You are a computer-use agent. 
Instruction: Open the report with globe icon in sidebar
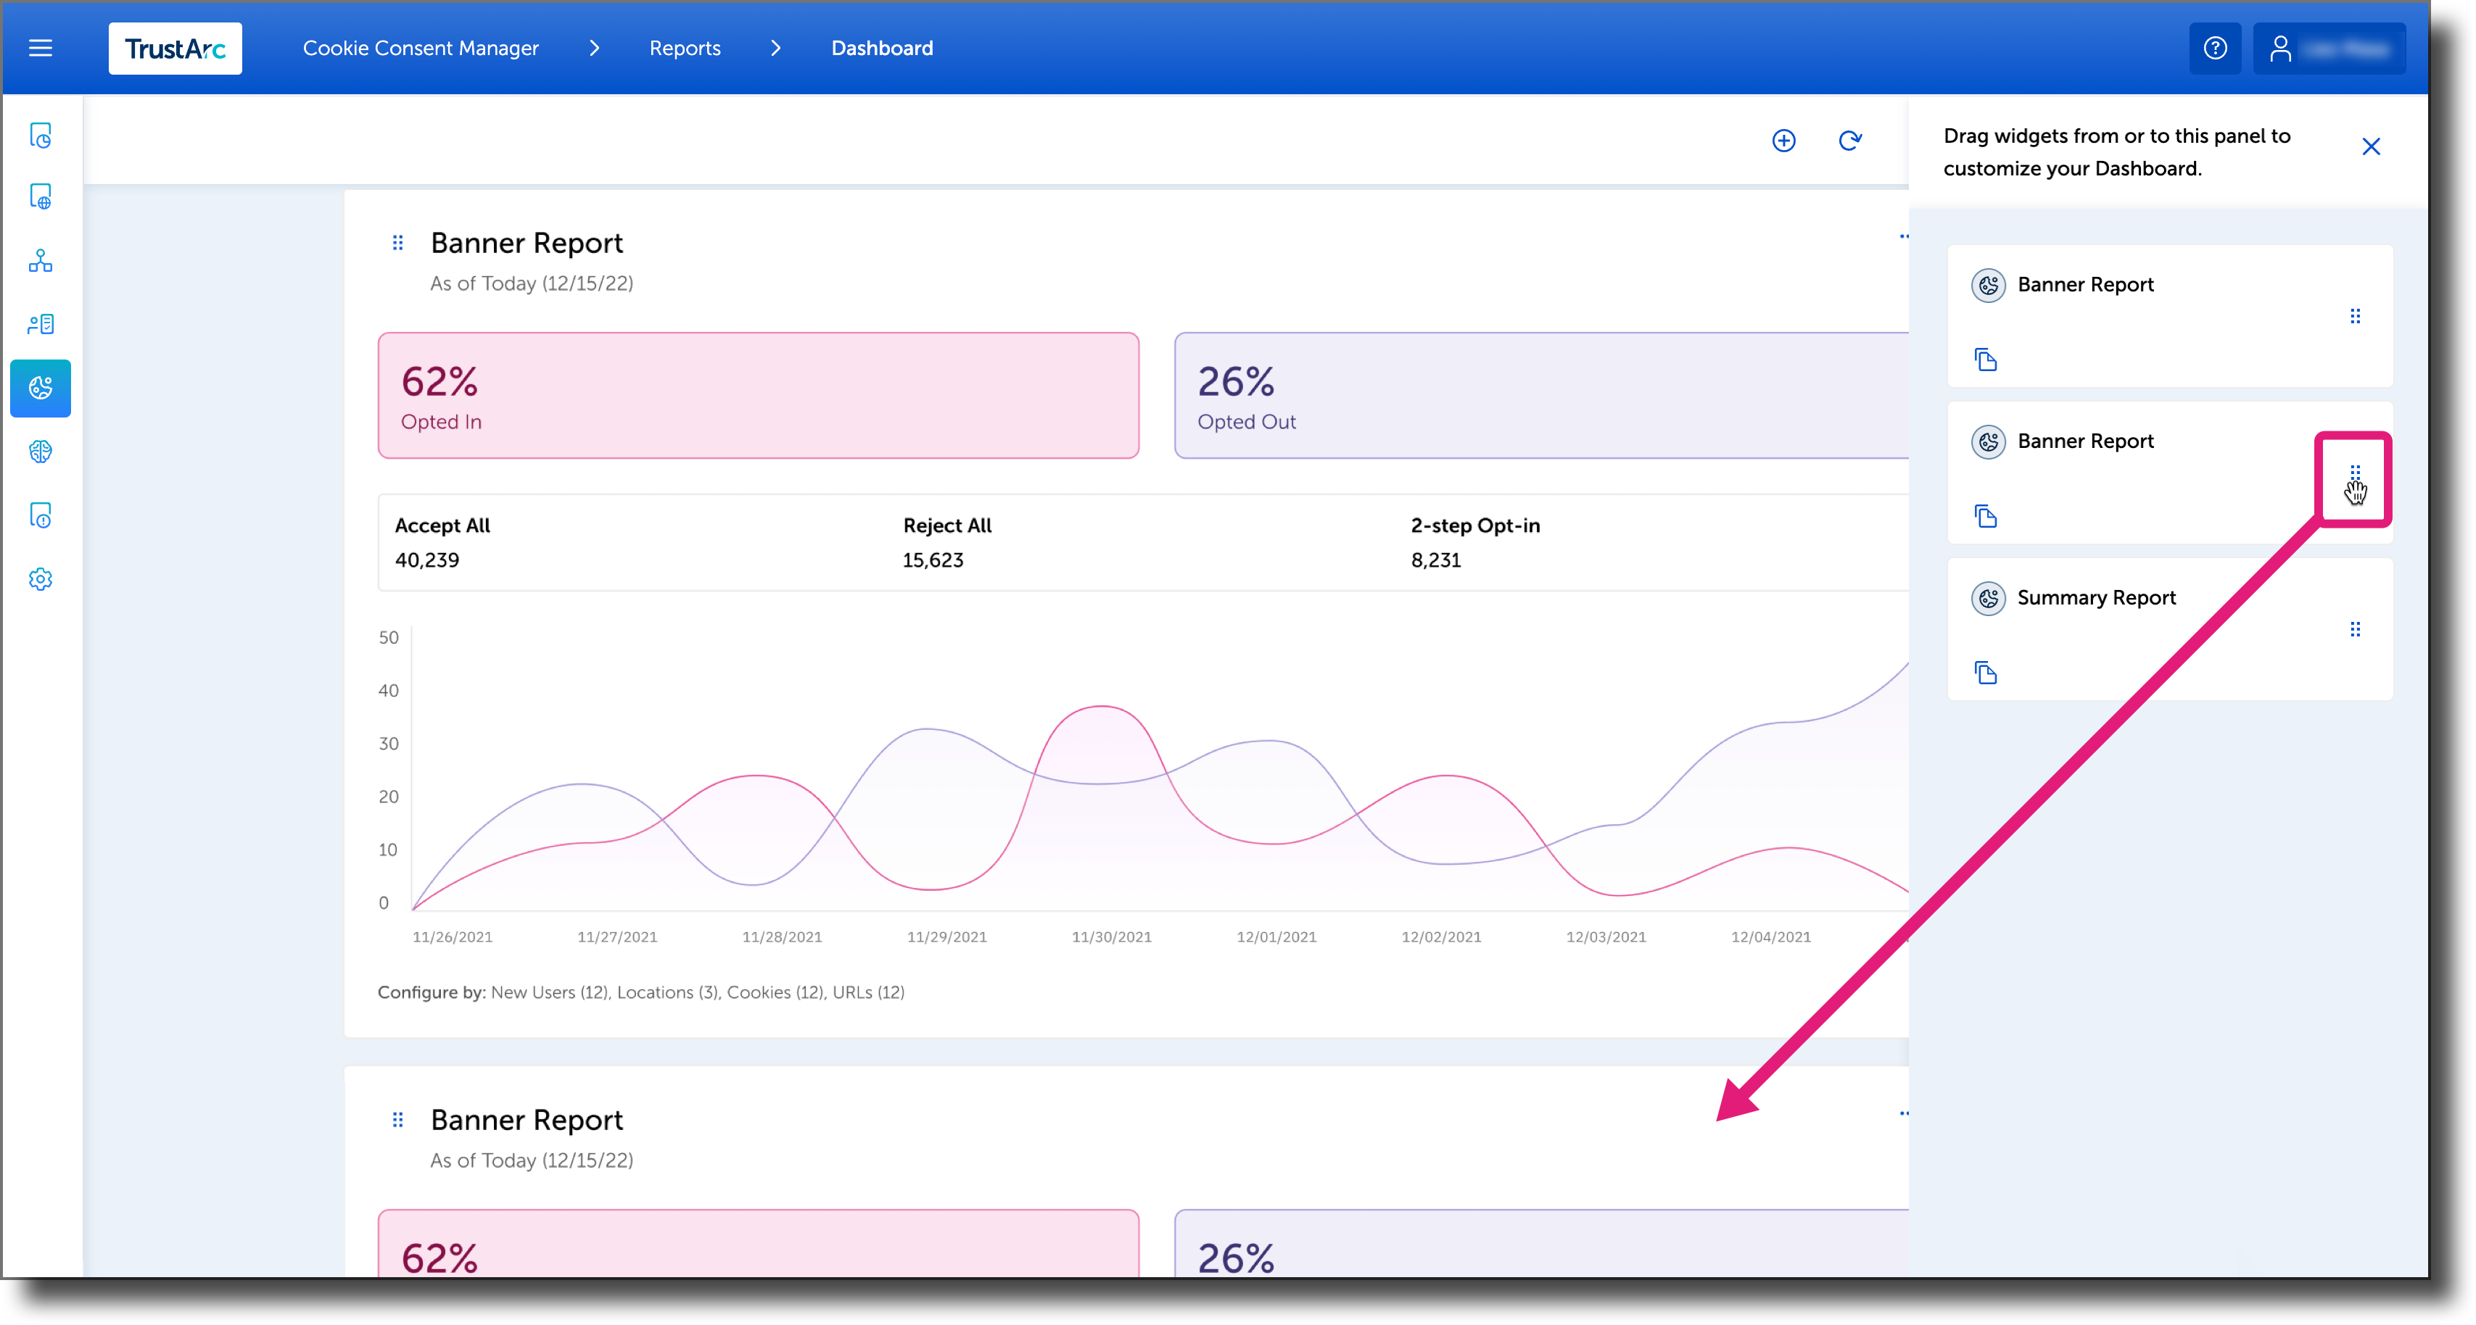click(41, 196)
